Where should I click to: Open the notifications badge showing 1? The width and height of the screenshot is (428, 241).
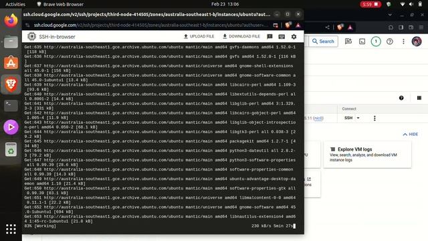pyautogui.click(x=376, y=42)
